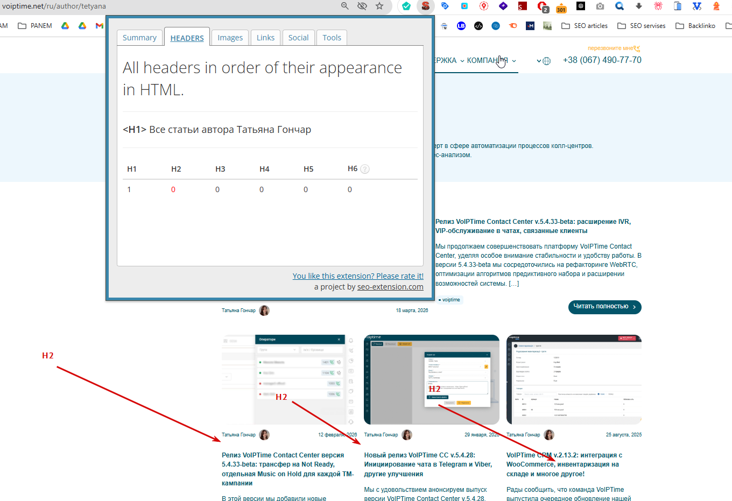Switch to the Tools tab
This screenshot has width=732, height=501.
(x=332, y=38)
